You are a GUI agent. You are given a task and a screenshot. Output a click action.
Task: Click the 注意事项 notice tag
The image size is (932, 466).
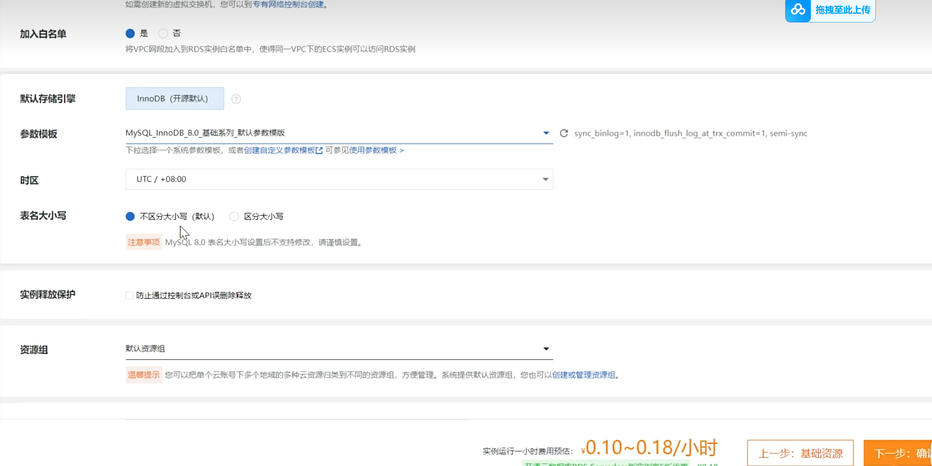pos(144,242)
